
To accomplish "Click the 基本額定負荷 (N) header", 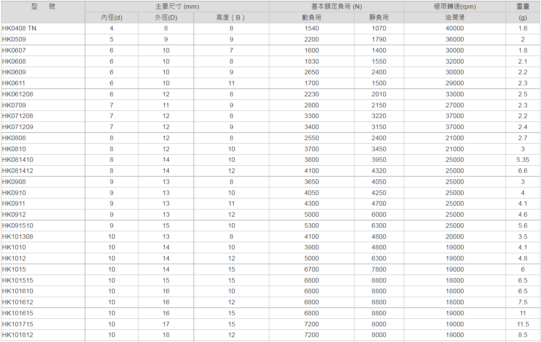I will [337, 7].
